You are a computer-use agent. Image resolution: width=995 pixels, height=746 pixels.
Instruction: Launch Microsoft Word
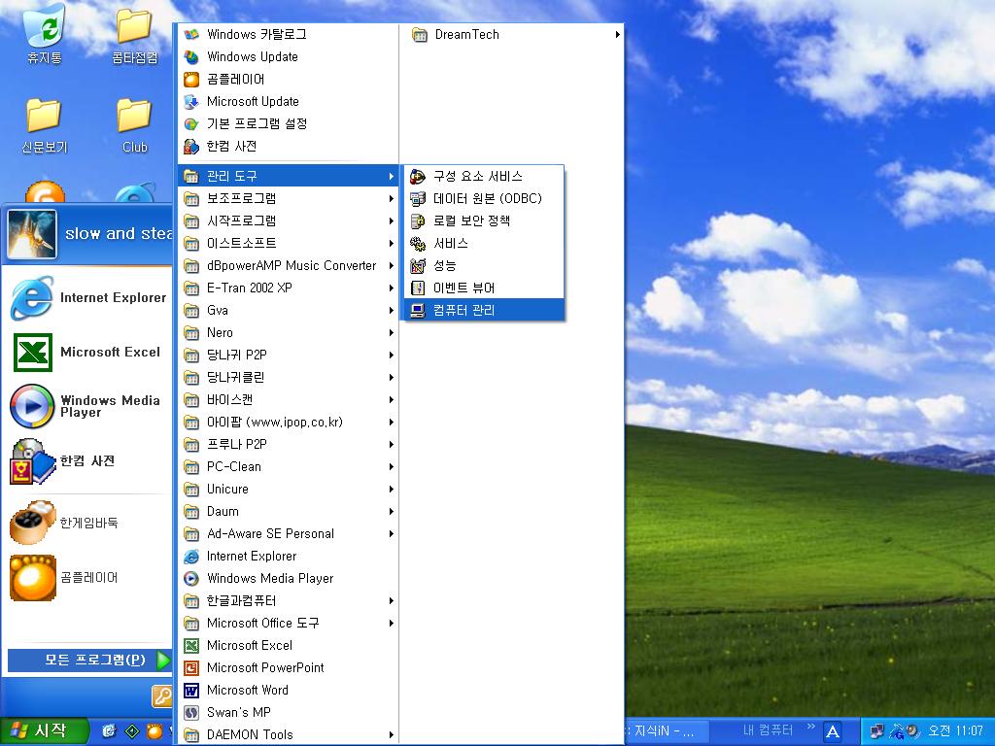pos(289,690)
